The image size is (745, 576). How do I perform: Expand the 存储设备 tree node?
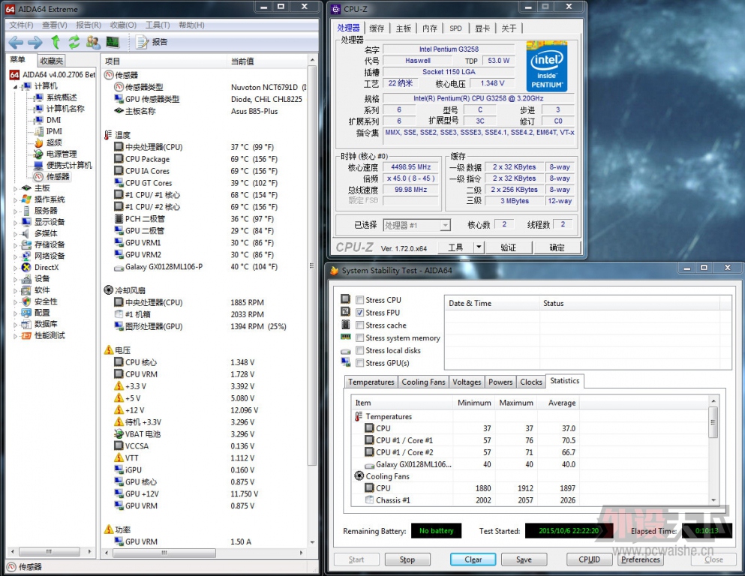click(x=15, y=245)
